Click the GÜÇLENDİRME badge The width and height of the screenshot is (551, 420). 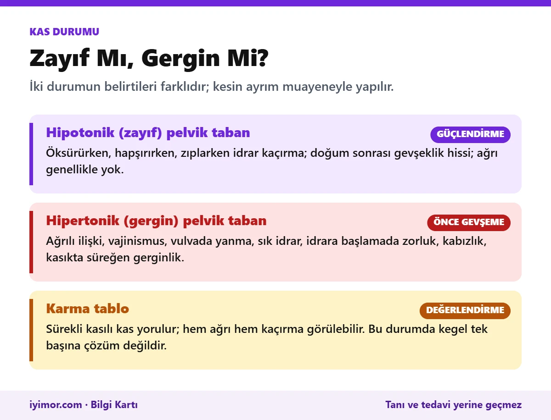click(x=470, y=134)
